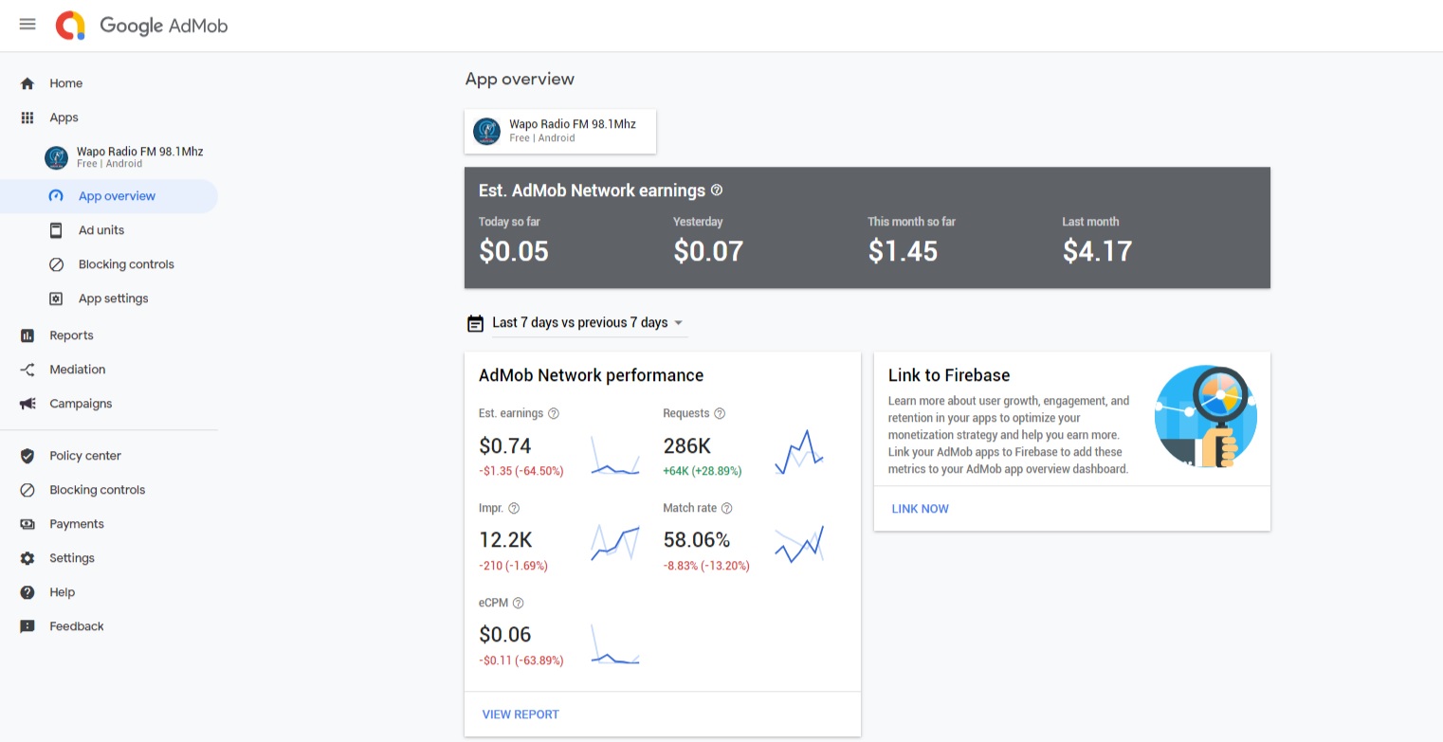Click the app-level Blocking controls icon
Viewport: 1443px width, 742px height.
56,264
